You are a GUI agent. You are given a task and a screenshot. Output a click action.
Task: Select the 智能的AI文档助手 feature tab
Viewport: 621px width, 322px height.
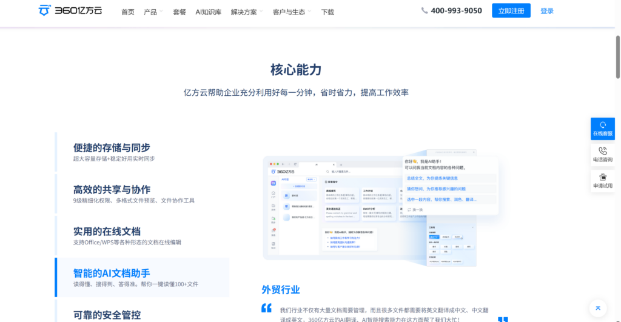click(142, 277)
